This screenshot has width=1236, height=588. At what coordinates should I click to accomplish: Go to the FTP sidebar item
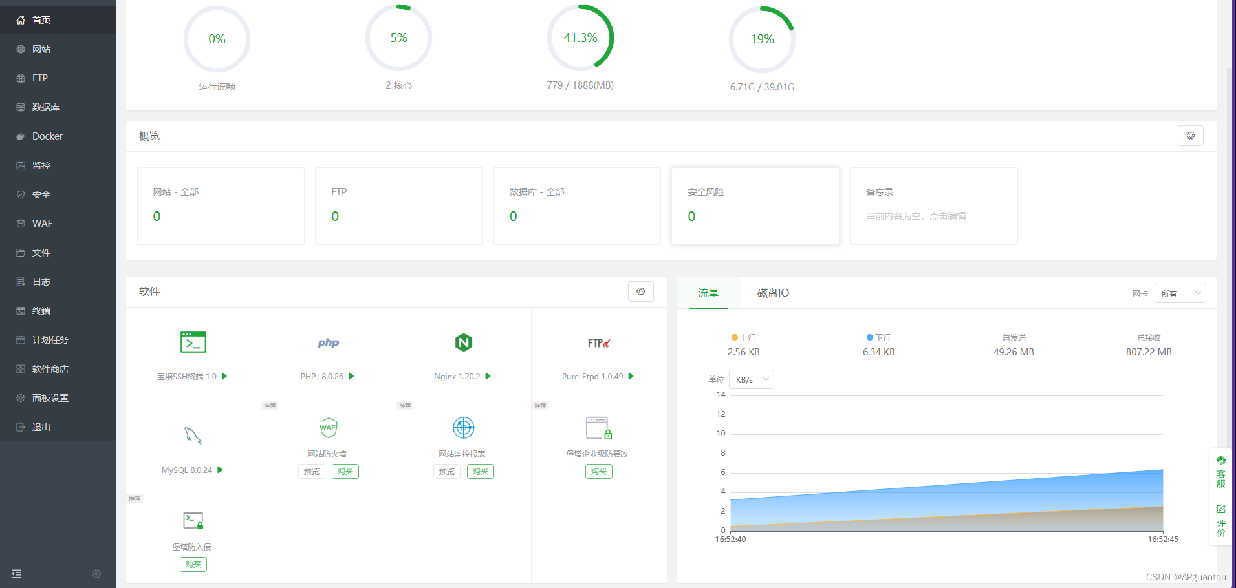pyautogui.click(x=58, y=78)
